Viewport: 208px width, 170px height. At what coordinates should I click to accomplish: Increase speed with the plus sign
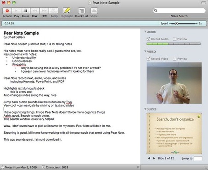point(197,23)
